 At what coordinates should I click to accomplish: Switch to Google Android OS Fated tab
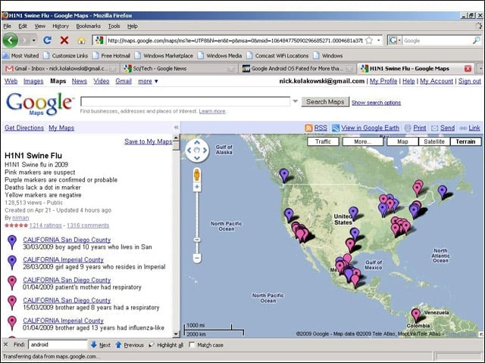(x=297, y=69)
